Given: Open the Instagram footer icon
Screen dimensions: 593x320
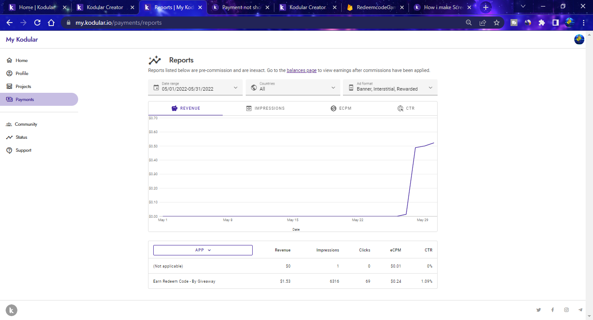Looking at the screenshot, I should (567, 310).
